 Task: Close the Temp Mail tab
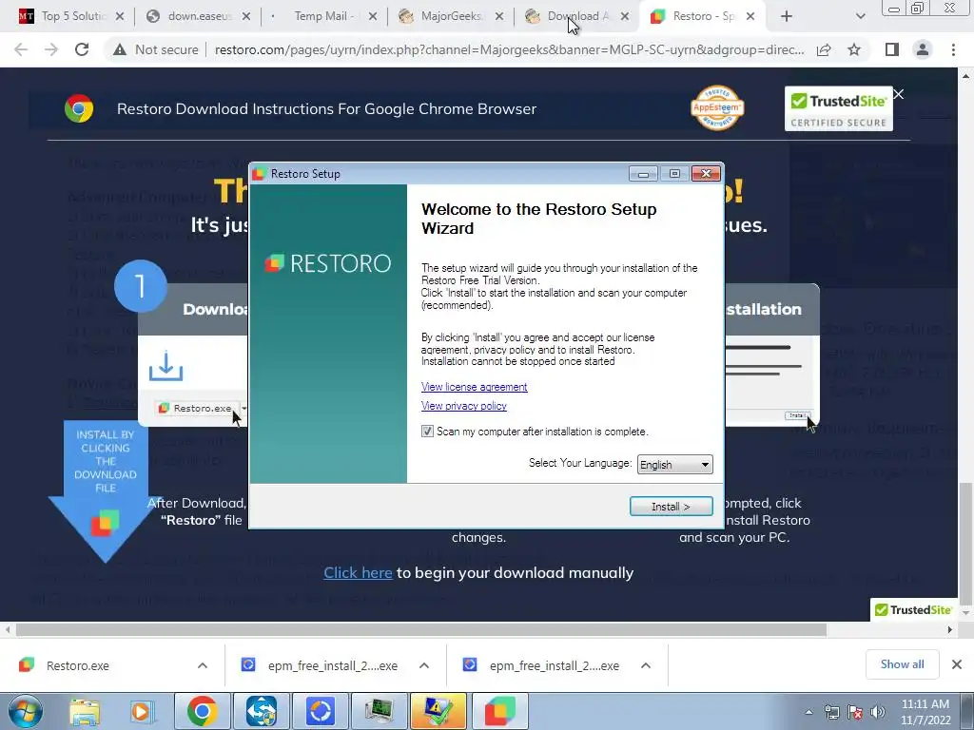point(373,16)
